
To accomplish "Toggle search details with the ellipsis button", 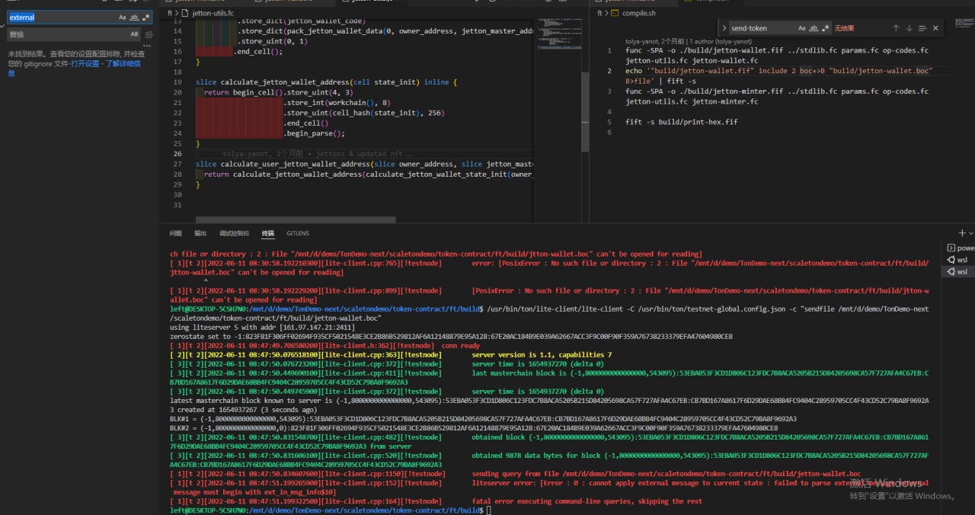I will (x=149, y=46).
